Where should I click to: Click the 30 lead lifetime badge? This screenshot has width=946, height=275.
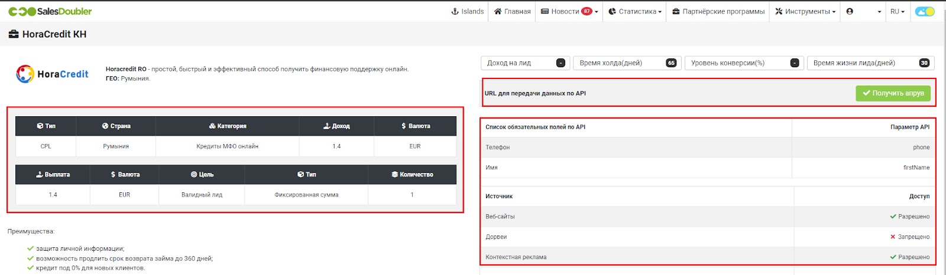[x=924, y=63]
